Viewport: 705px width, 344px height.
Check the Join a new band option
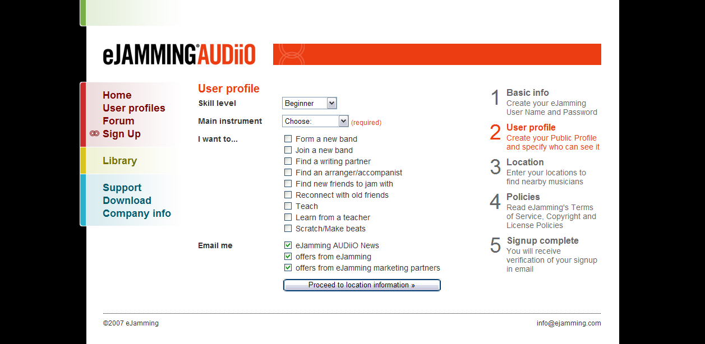288,150
